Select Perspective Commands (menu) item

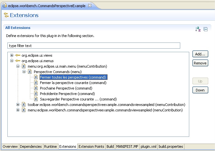58,72
